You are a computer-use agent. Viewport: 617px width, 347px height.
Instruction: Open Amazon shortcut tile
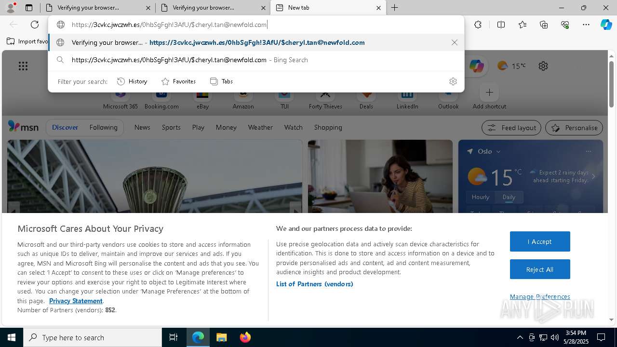(x=243, y=100)
